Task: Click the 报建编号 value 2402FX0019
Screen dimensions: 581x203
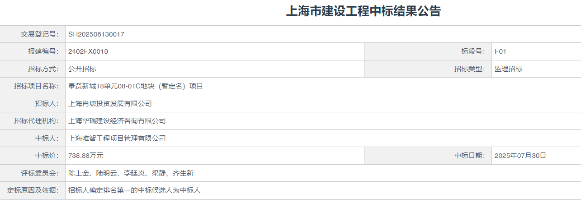Action: click(88, 51)
